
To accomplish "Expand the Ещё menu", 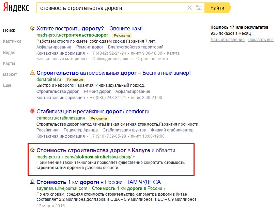I will pyautogui.click(x=7, y=85).
